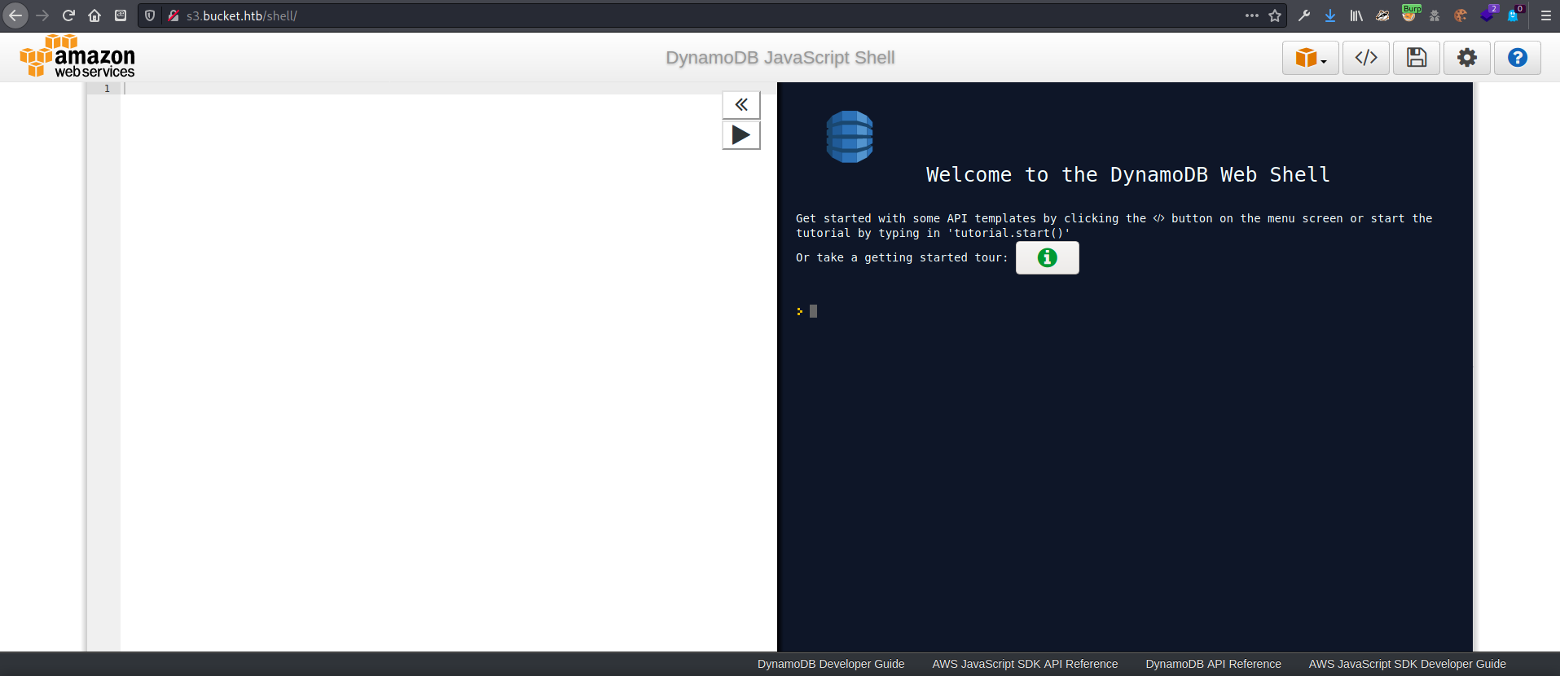Bookmark this page with the star
Screen dimensions: 1560x676
[1275, 15]
